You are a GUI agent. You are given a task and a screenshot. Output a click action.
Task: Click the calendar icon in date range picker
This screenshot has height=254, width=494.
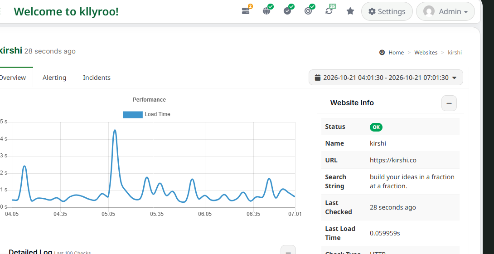318,78
